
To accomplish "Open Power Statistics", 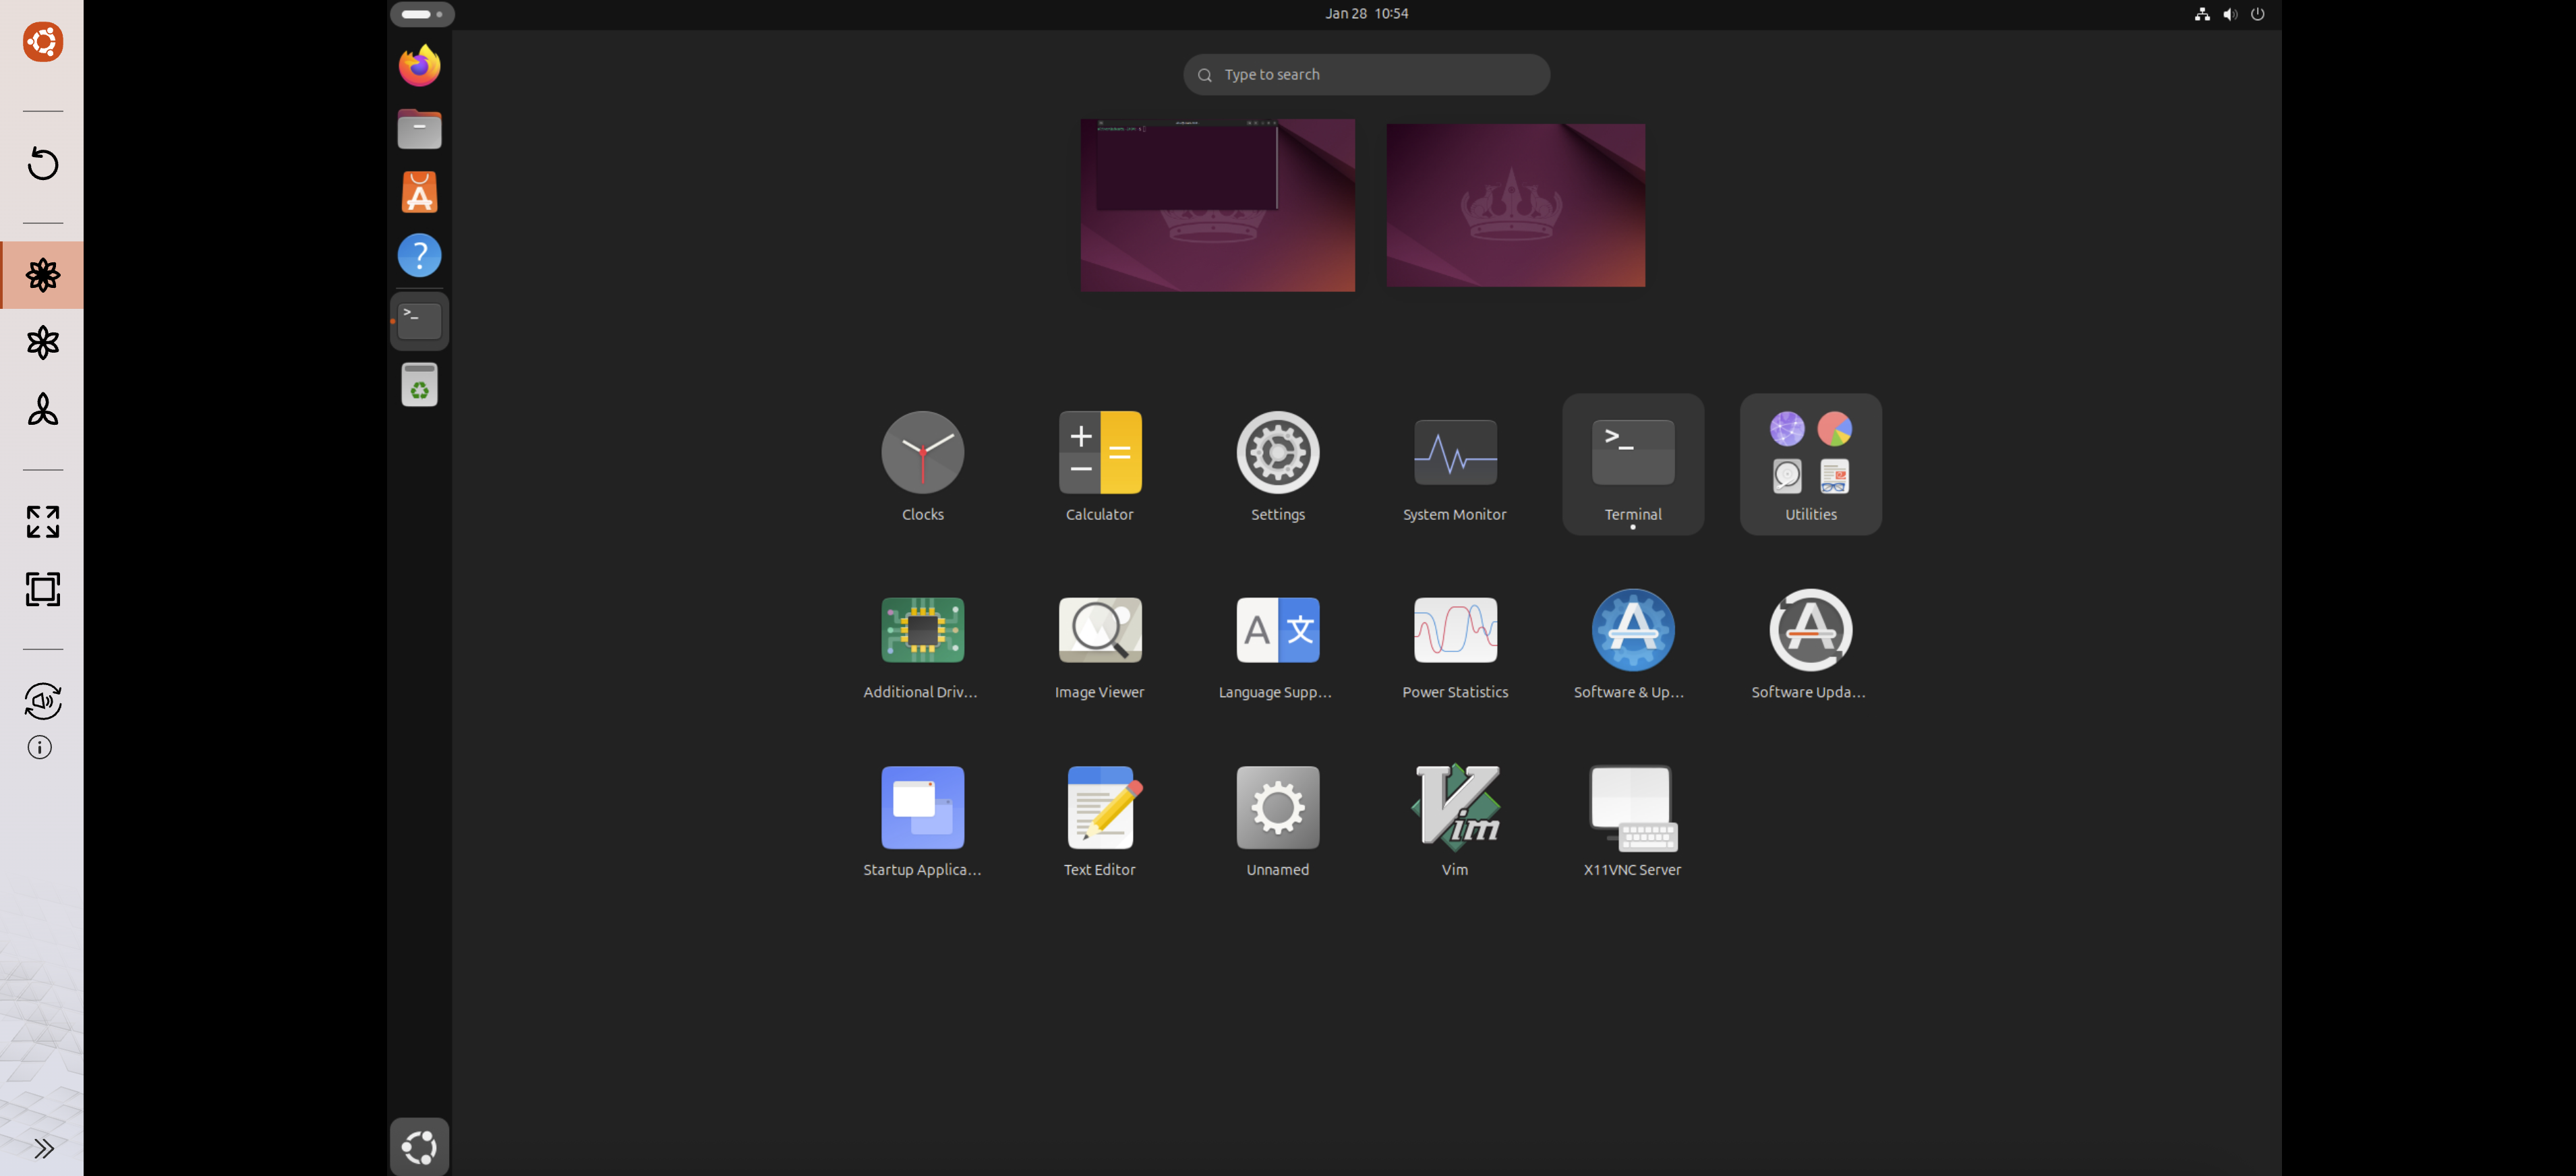I will (1454, 630).
